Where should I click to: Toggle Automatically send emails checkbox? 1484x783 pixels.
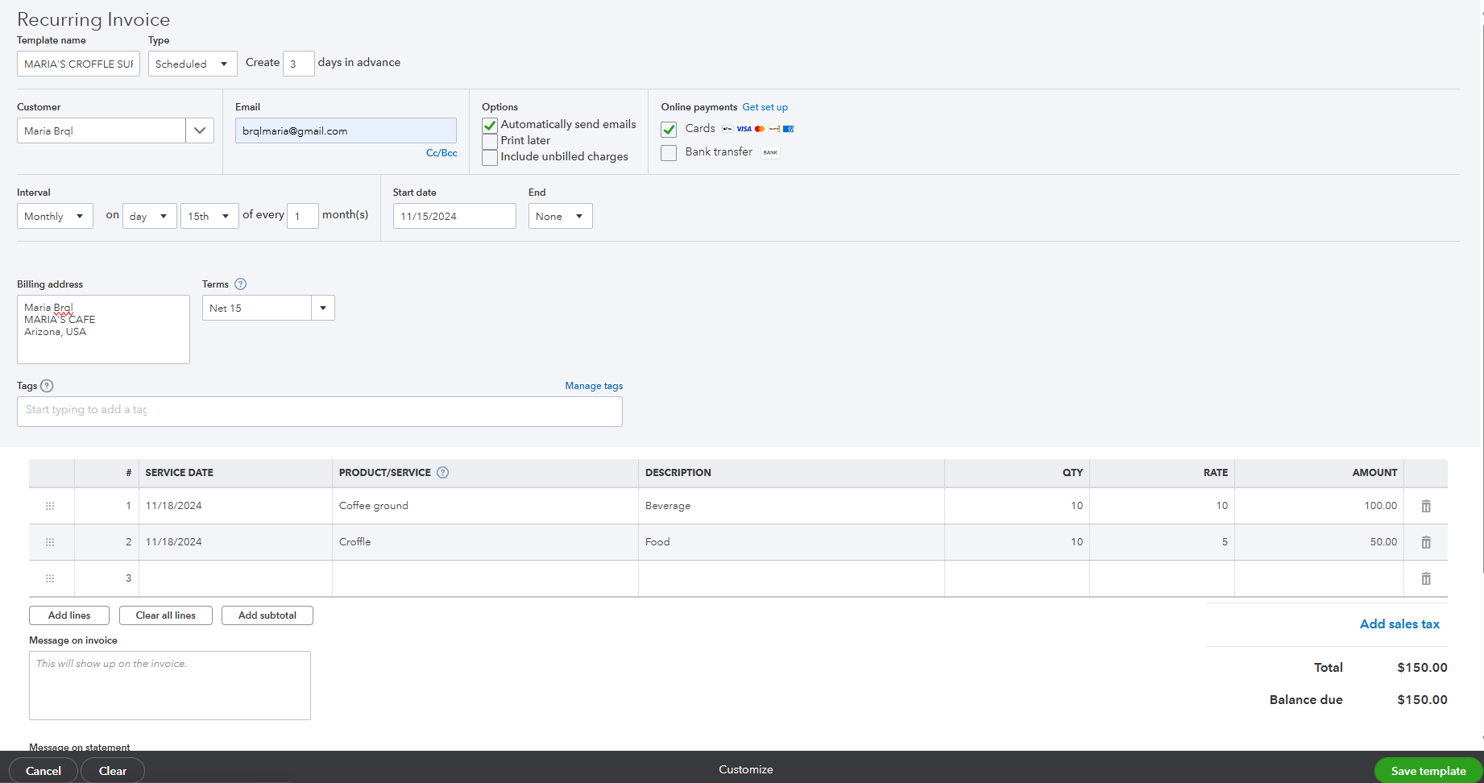(490, 126)
